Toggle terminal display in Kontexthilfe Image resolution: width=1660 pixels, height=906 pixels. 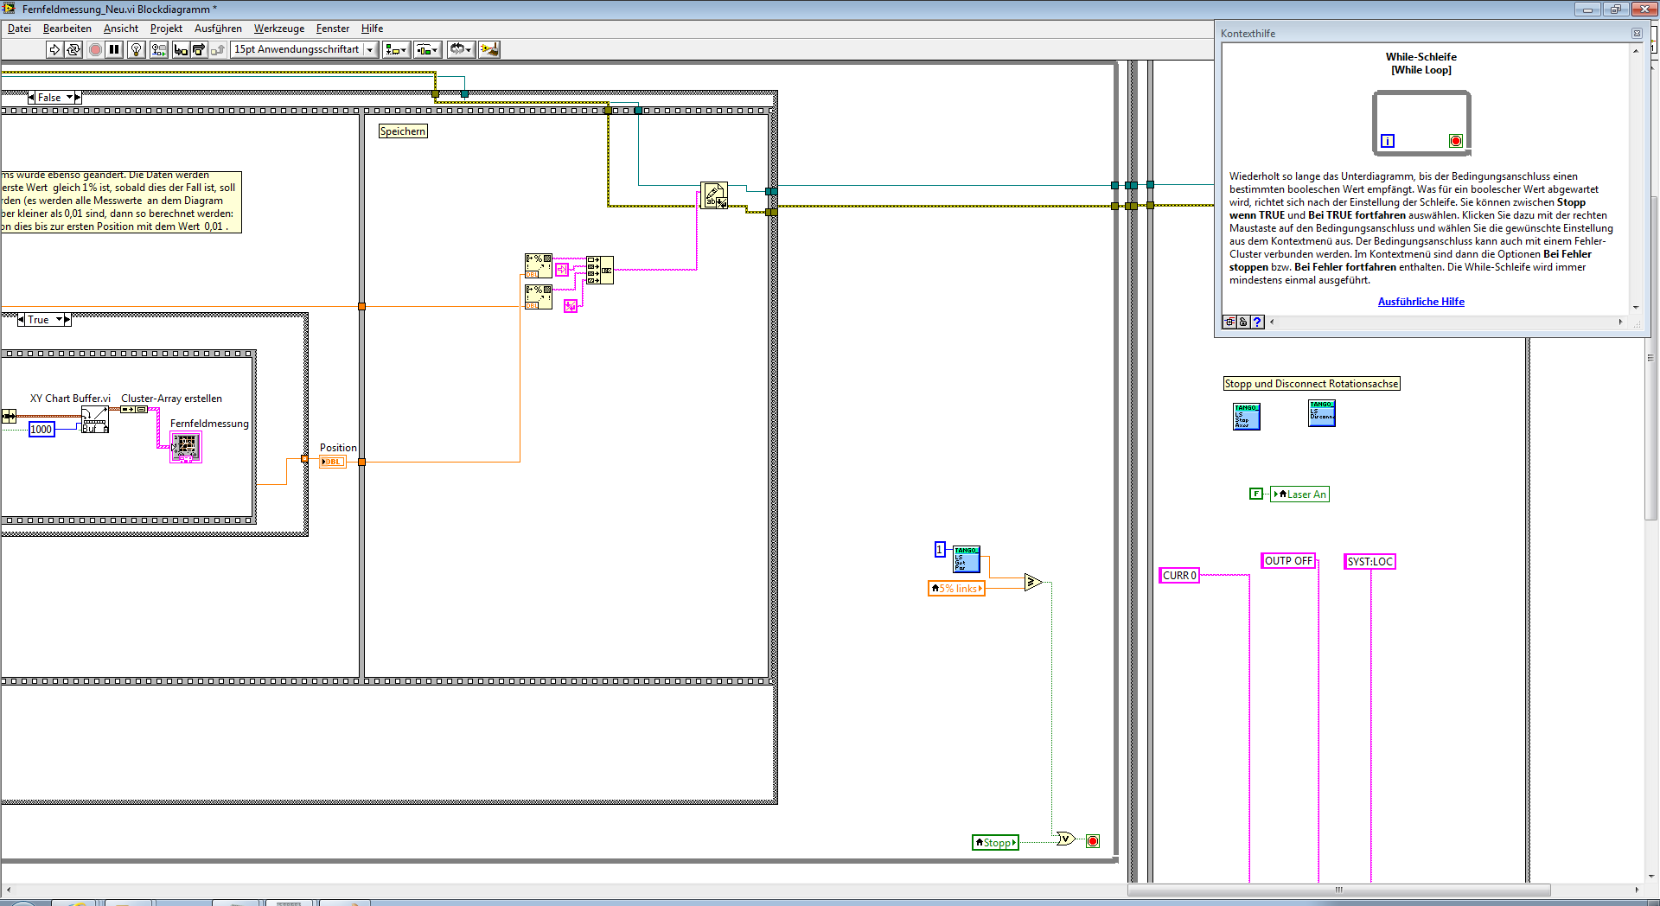(1229, 322)
